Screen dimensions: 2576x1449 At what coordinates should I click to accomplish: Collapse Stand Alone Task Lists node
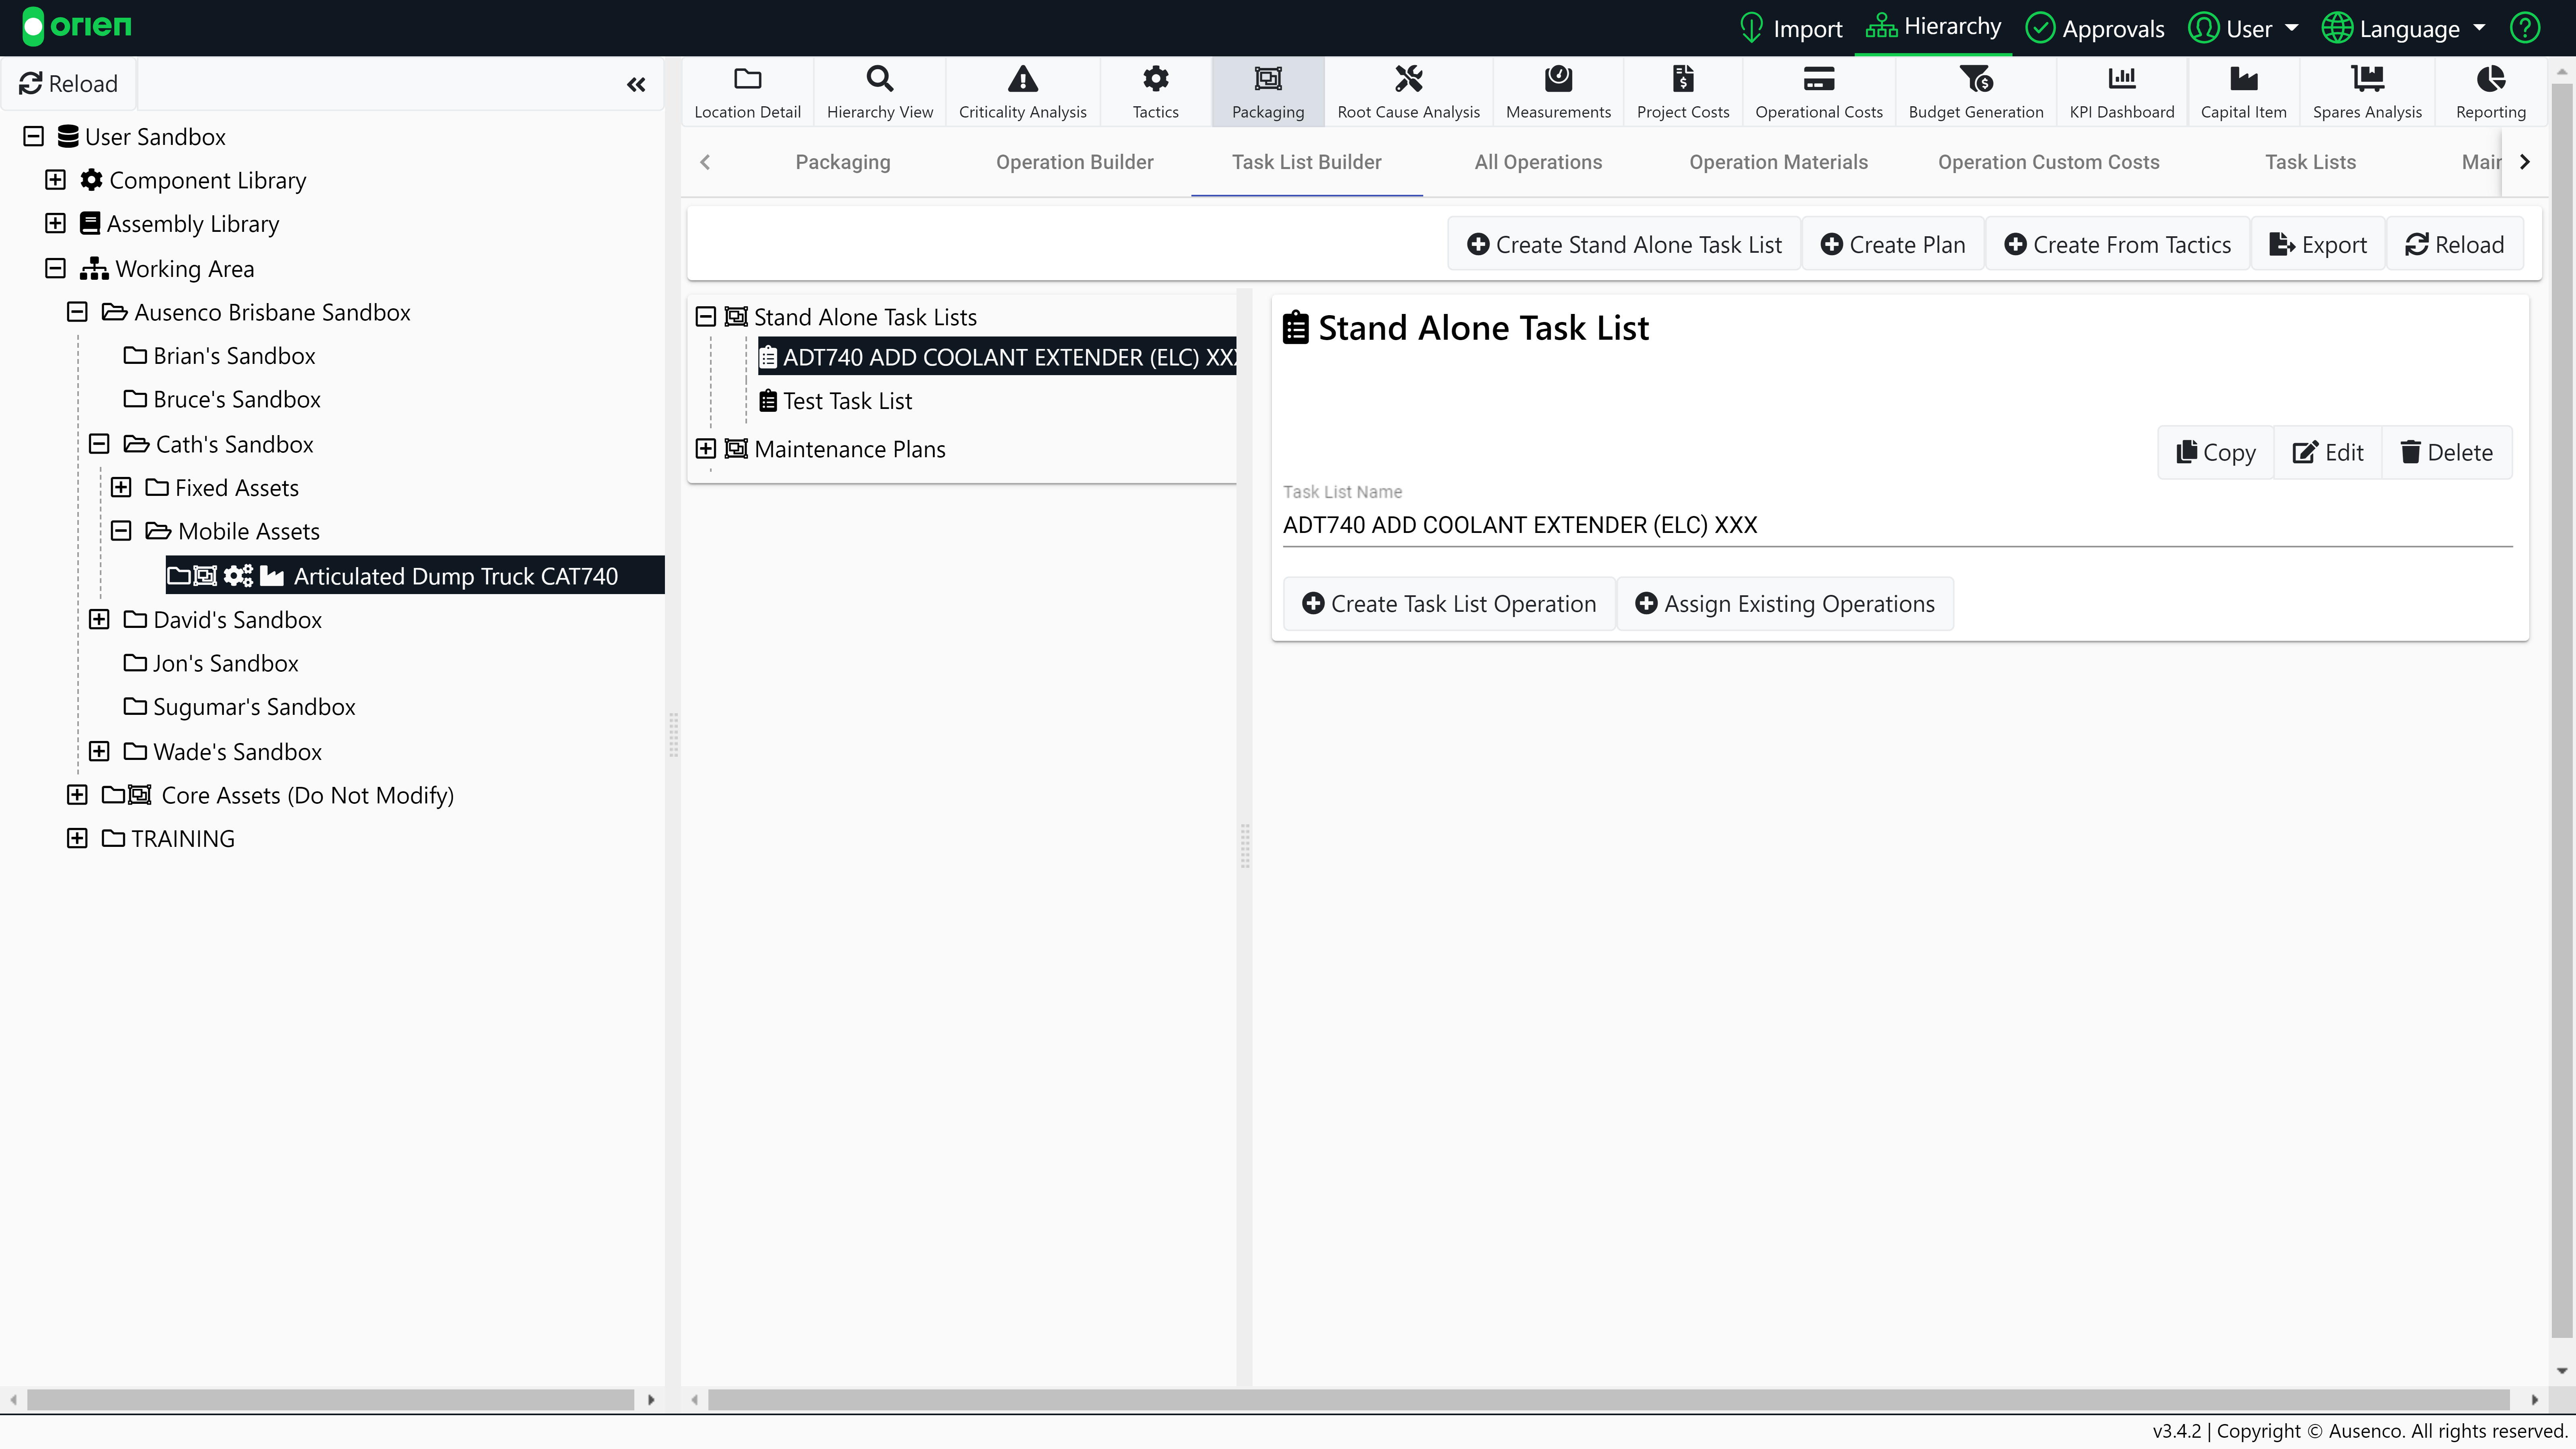706,317
